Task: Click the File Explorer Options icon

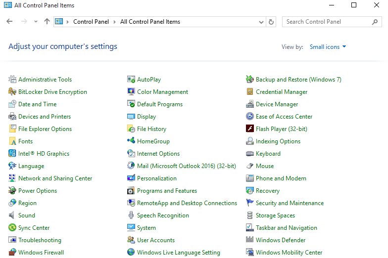Action: pos(12,129)
